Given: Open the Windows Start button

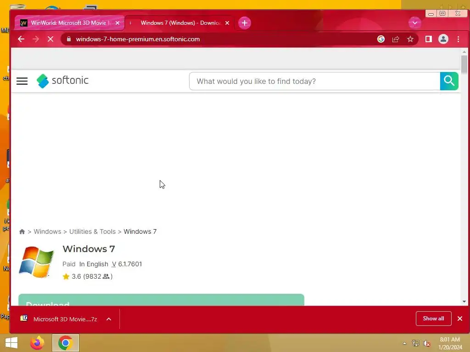Looking at the screenshot, I should [x=11, y=343].
